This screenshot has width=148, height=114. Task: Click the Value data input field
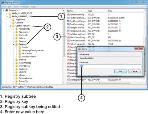tap(110, 66)
